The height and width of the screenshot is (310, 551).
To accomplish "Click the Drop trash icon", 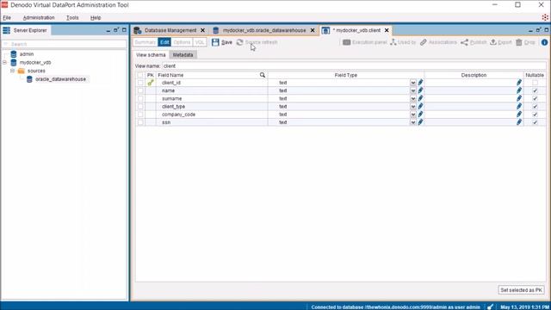I will tap(519, 42).
